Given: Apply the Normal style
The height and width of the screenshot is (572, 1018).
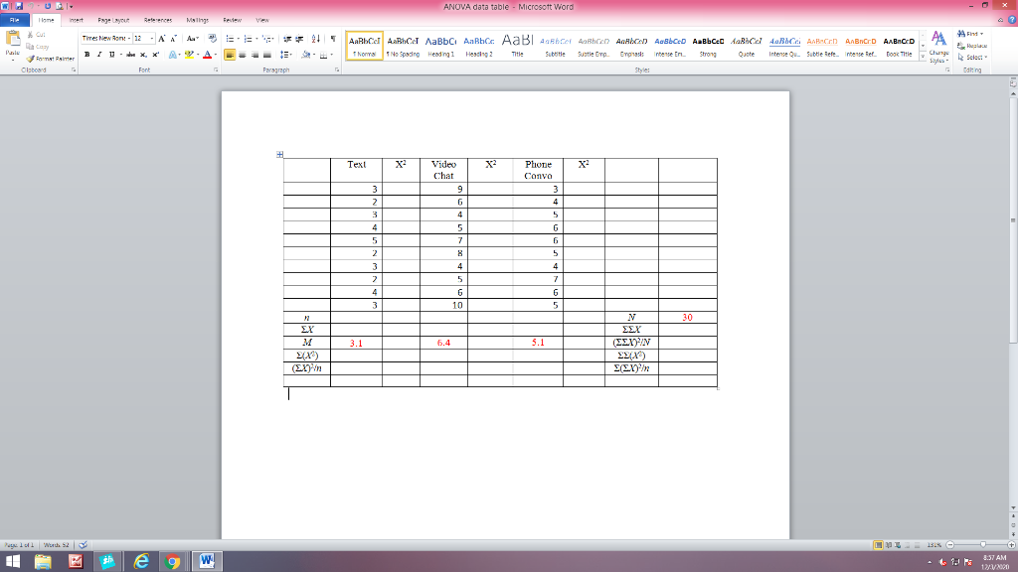Looking at the screenshot, I should tap(364, 46).
